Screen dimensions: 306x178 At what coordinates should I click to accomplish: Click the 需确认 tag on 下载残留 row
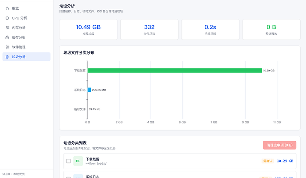tap(267, 161)
